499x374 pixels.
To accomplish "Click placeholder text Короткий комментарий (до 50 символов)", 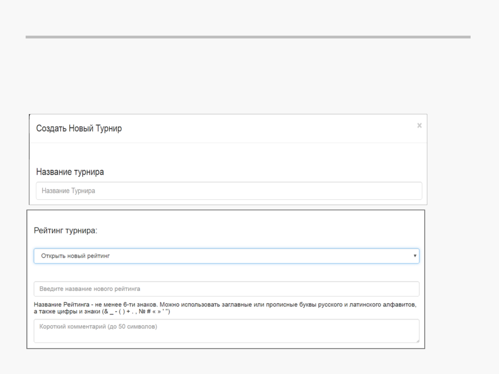I will pyautogui.click(x=98, y=327).
